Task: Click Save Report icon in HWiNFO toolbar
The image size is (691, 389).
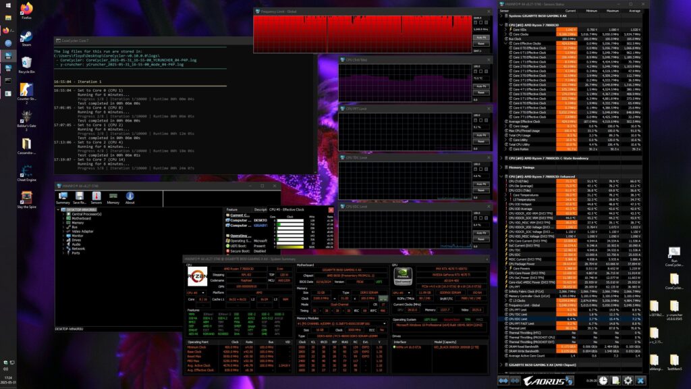Action: click(x=80, y=198)
